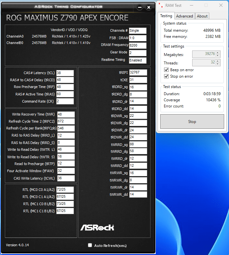
Task: Click the tRCD value field
Action: tap(65, 80)
